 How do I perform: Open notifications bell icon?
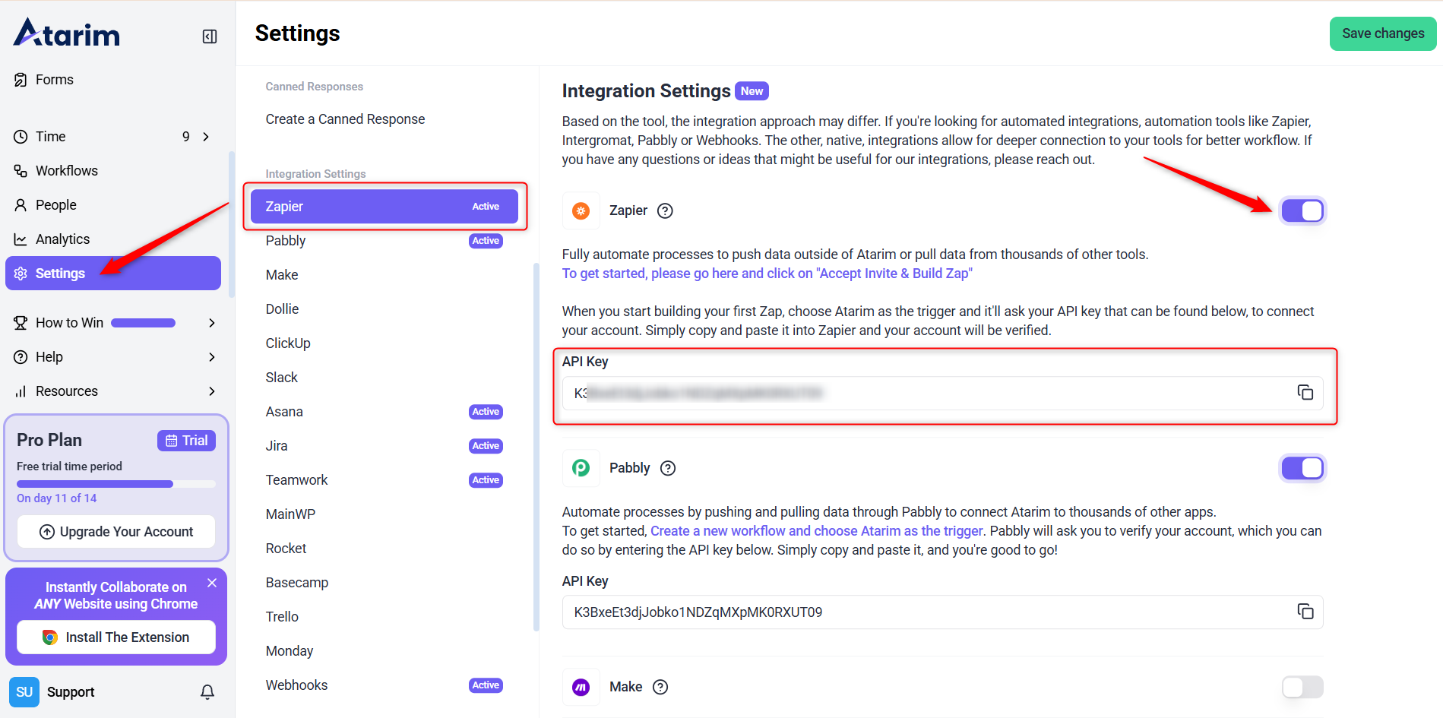[x=207, y=692]
